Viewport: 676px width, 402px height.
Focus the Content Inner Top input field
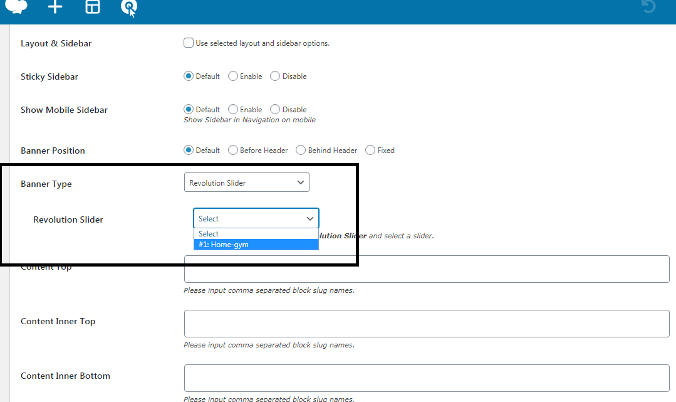pyautogui.click(x=427, y=324)
